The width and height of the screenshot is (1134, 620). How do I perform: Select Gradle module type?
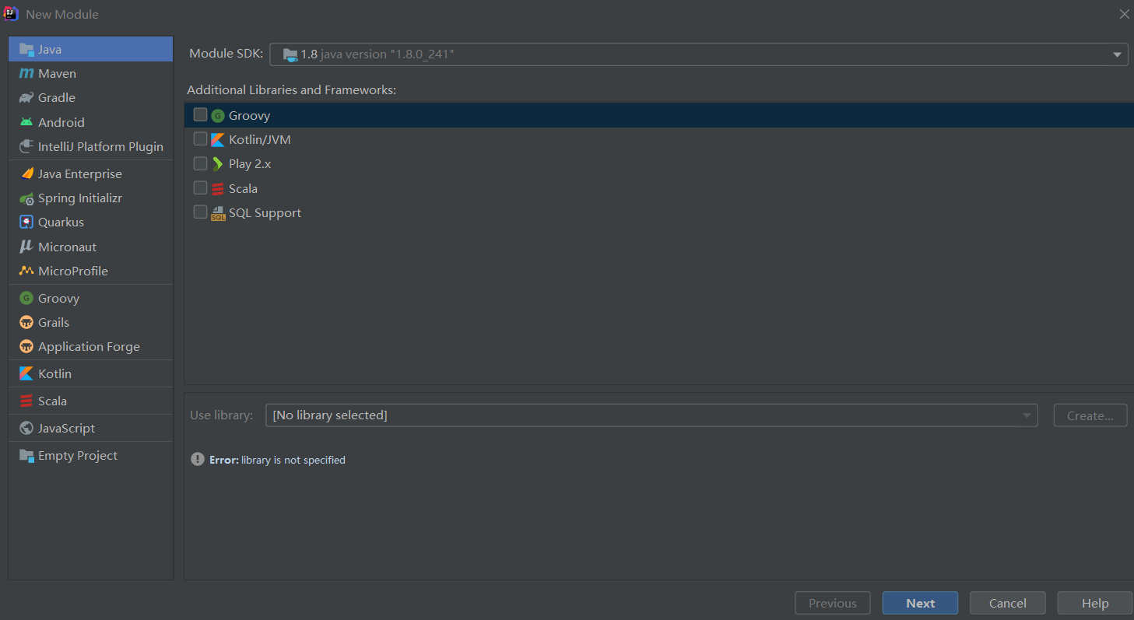(90, 97)
